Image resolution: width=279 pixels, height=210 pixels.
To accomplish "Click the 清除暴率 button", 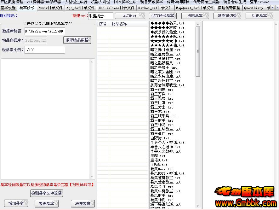I will pos(195,16).
